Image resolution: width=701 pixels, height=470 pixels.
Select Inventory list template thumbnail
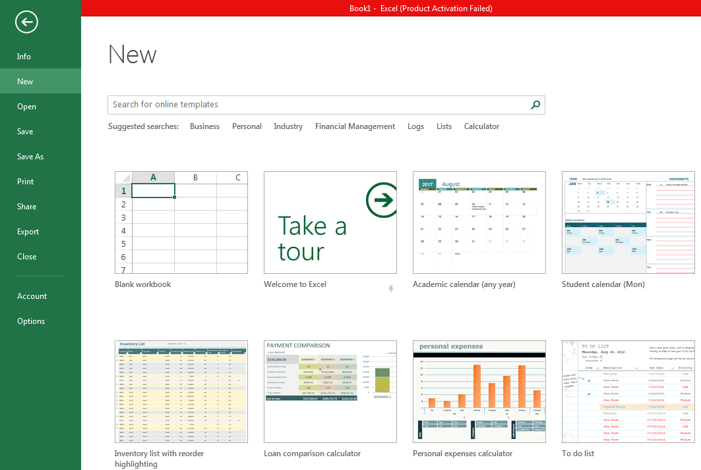pos(181,392)
